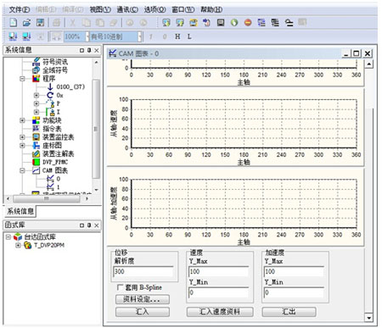Image resolution: width=382 pixels, height=328 pixels.
Task: Enable the 套用 B-Spline checkbox
Action: [x=120, y=287]
